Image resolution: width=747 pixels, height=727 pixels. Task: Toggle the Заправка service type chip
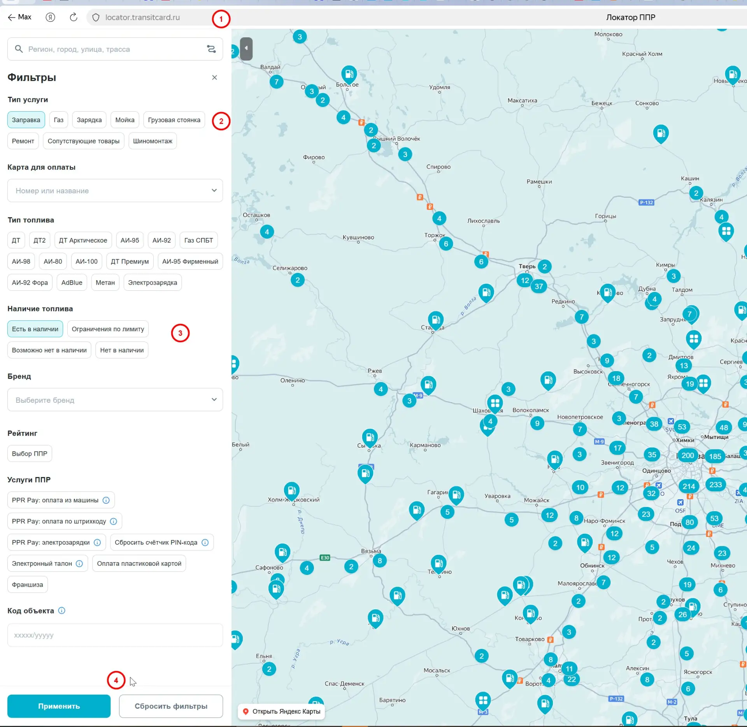tap(26, 120)
